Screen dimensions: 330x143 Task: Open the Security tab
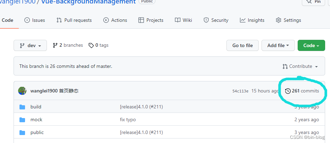pos(216,20)
